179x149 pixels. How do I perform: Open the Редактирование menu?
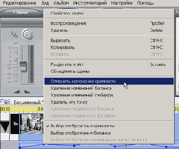coord(20,3)
